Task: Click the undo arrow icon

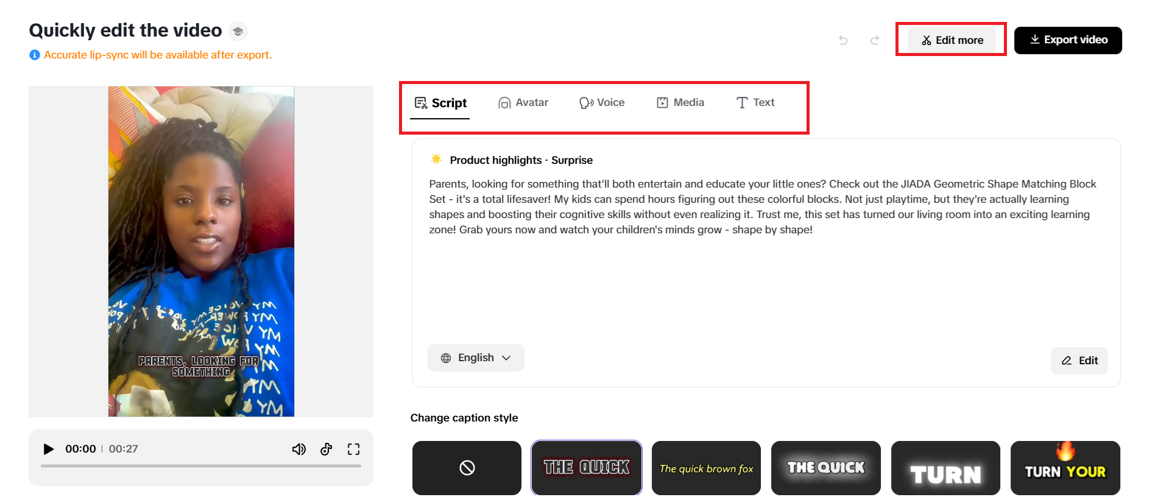Action: click(843, 40)
